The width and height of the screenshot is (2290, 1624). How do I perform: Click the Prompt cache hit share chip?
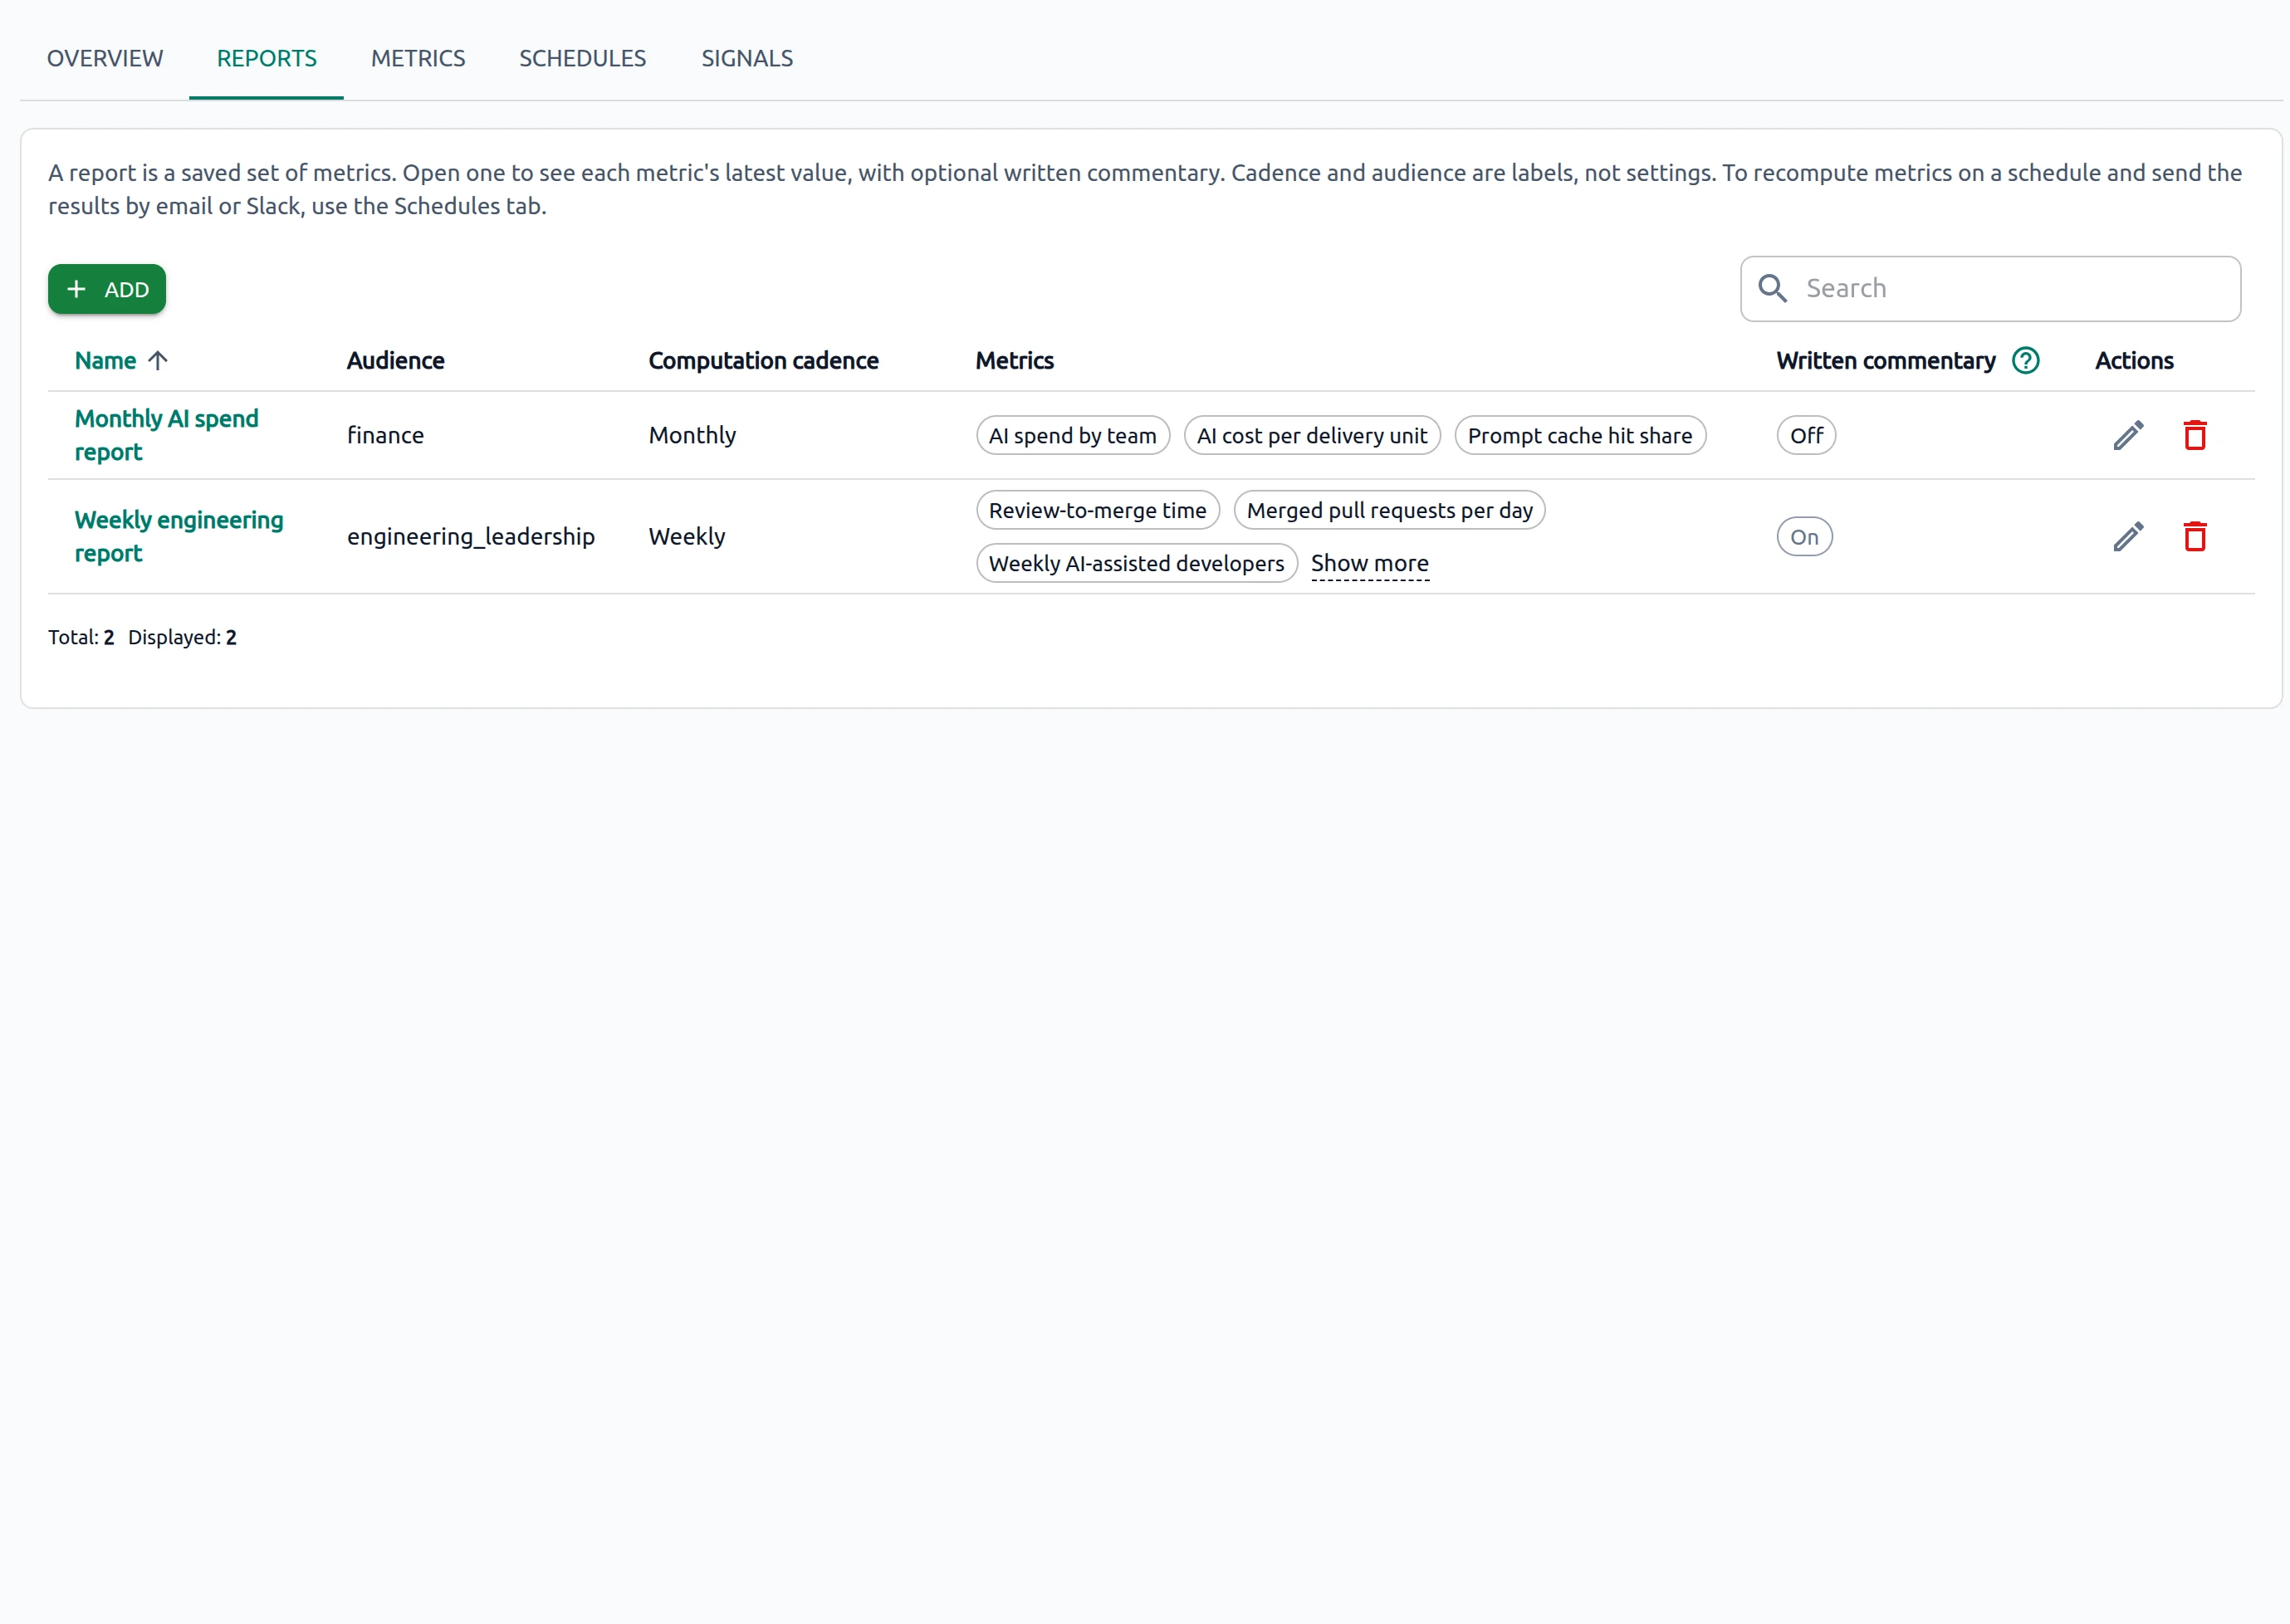[x=1580, y=436]
